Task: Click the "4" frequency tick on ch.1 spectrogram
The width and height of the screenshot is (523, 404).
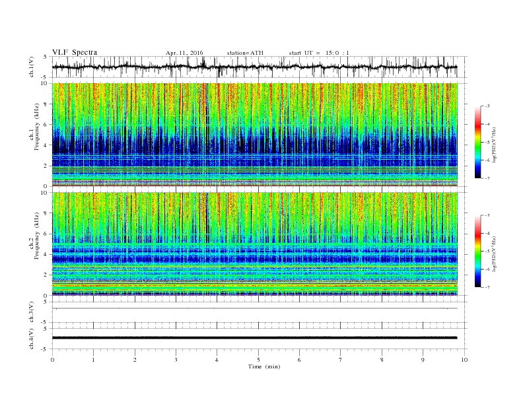Action: [46, 145]
